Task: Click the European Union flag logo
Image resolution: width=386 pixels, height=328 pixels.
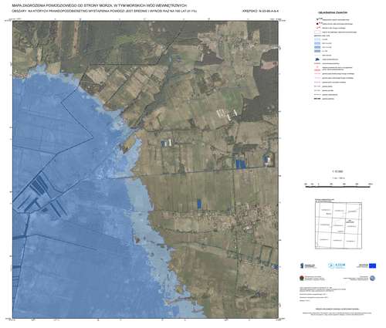Action: 372,265
